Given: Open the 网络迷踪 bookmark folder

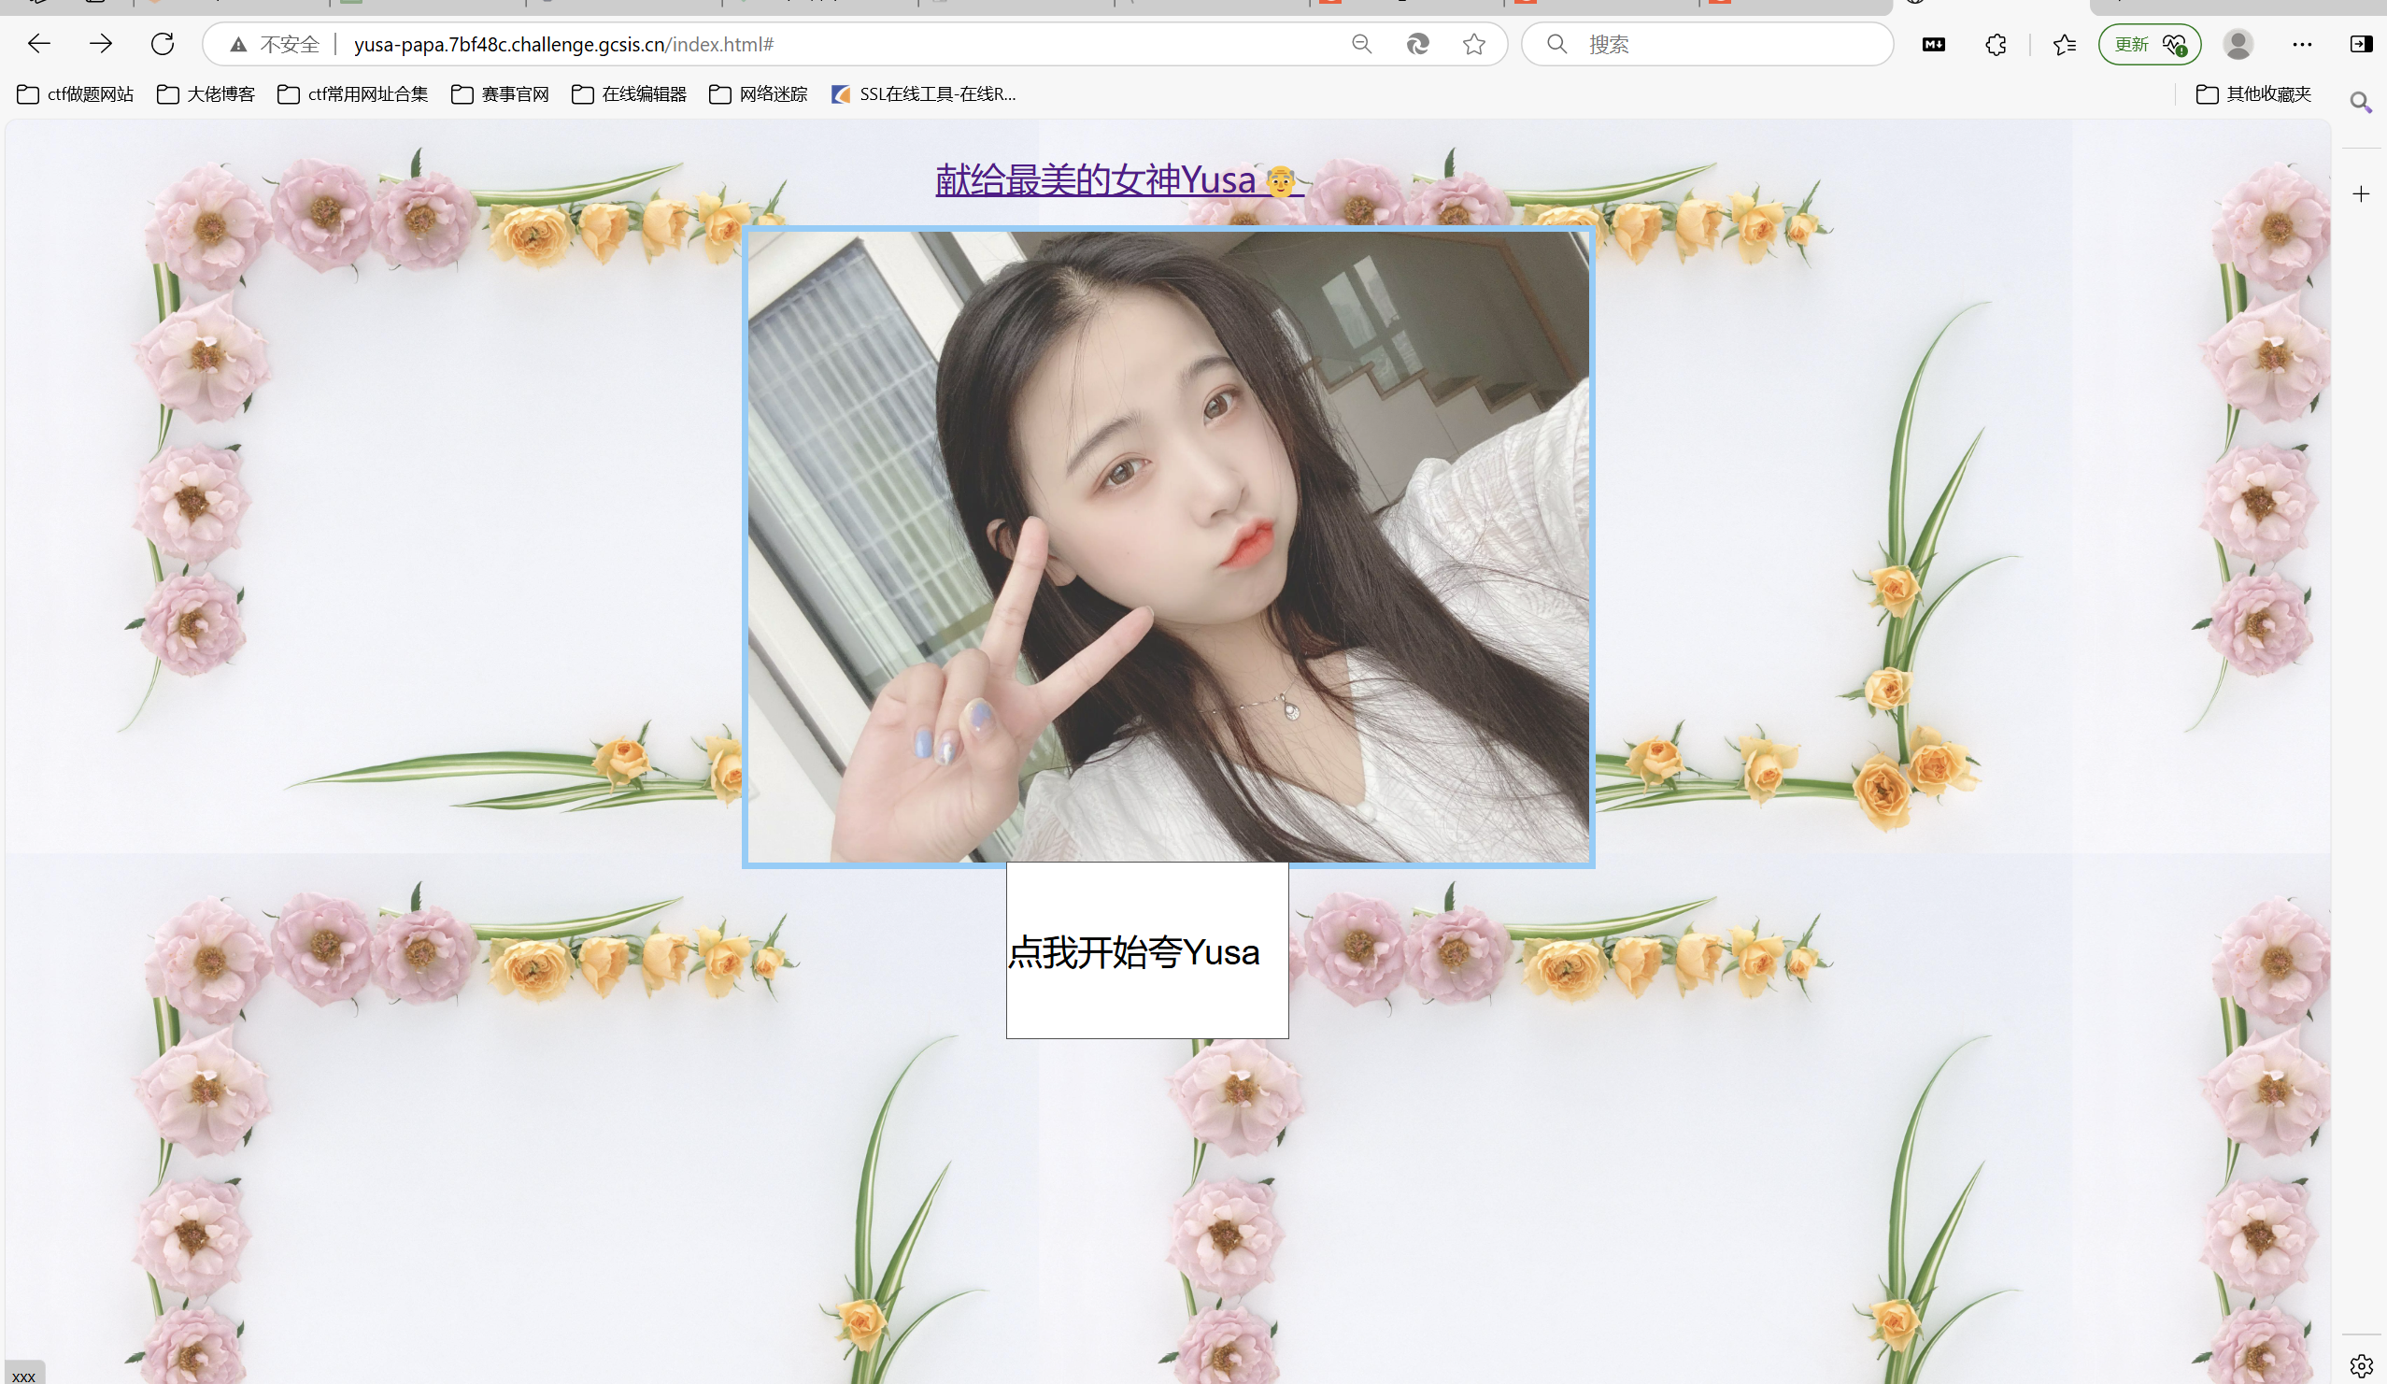Looking at the screenshot, I should [x=758, y=93].
